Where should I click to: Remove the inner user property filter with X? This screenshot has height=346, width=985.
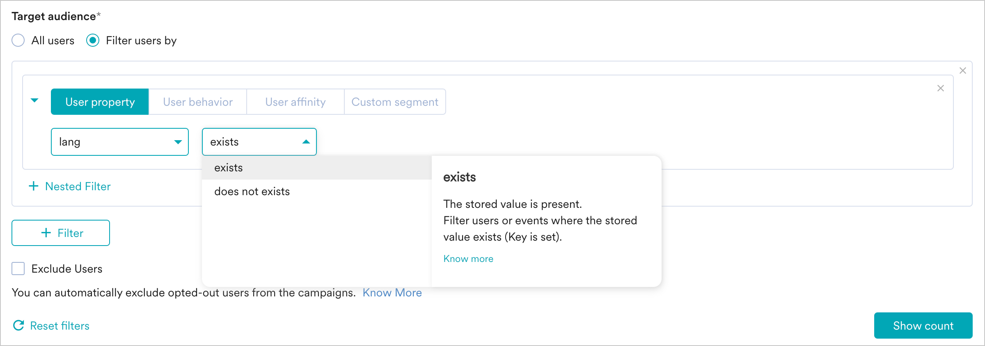point(940,88)
